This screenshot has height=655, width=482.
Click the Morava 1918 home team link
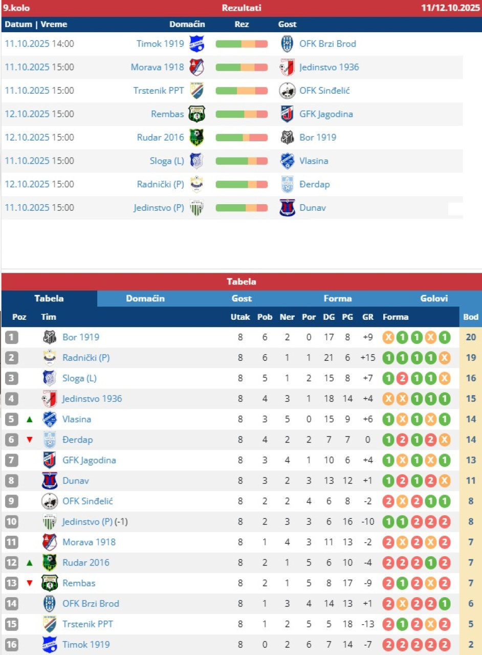(157, 67)
